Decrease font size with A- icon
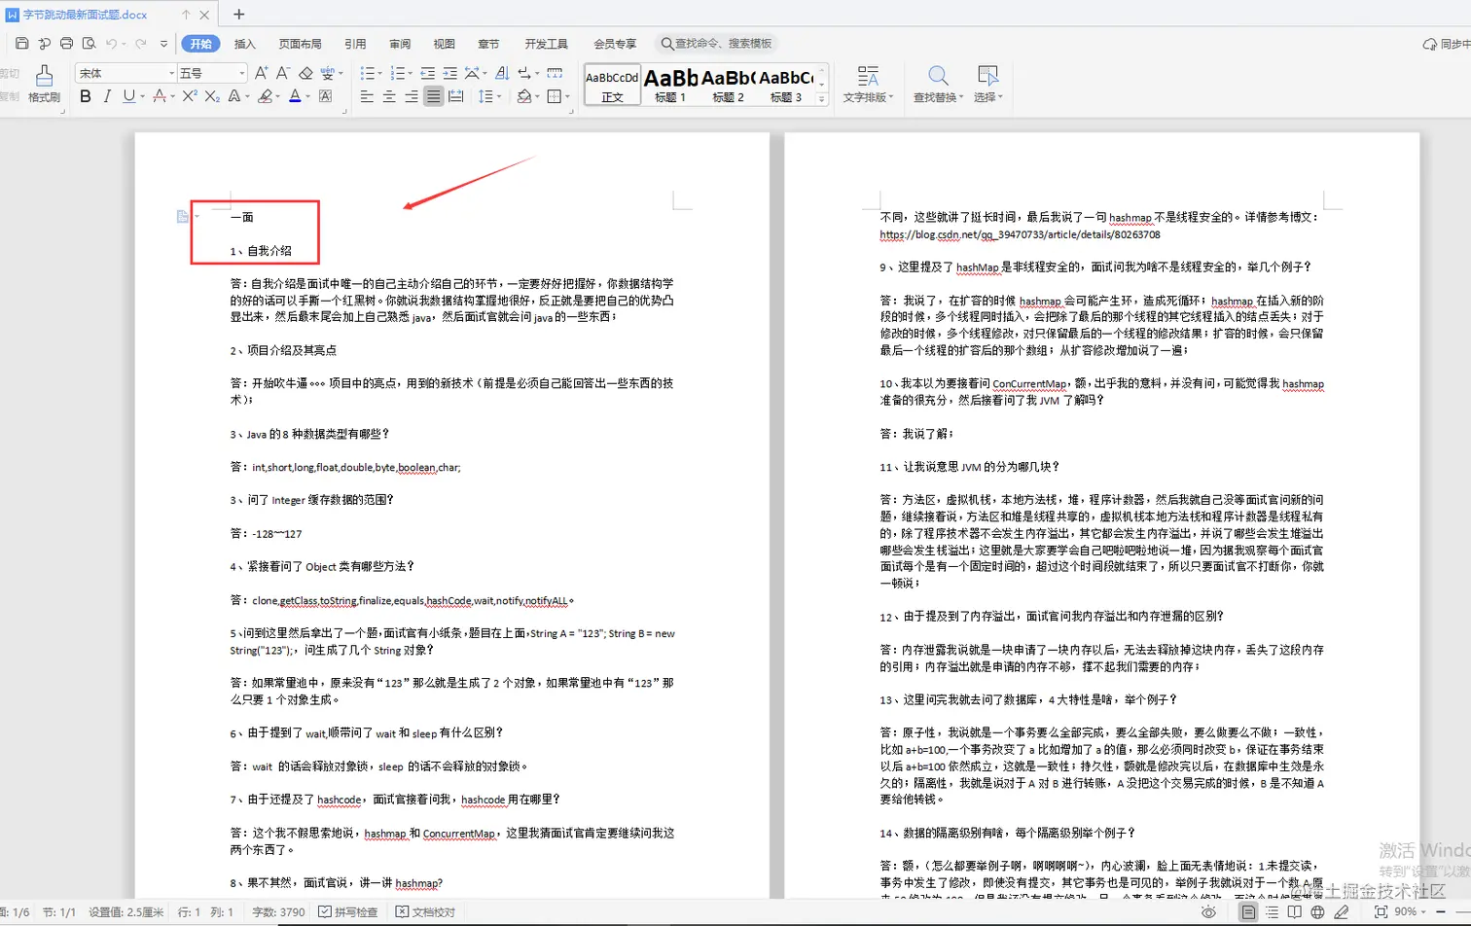The width and height of the screenshot is (1471, 926). [x=282, y=73]
